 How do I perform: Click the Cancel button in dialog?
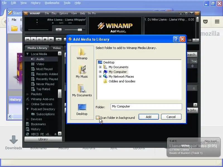(171, 117)
